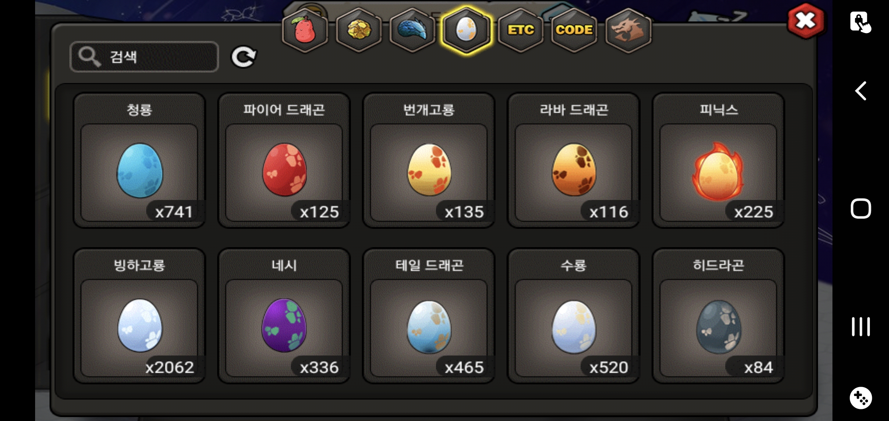Tap the Android home button
The image size is (889, 421).
(861, 209)
